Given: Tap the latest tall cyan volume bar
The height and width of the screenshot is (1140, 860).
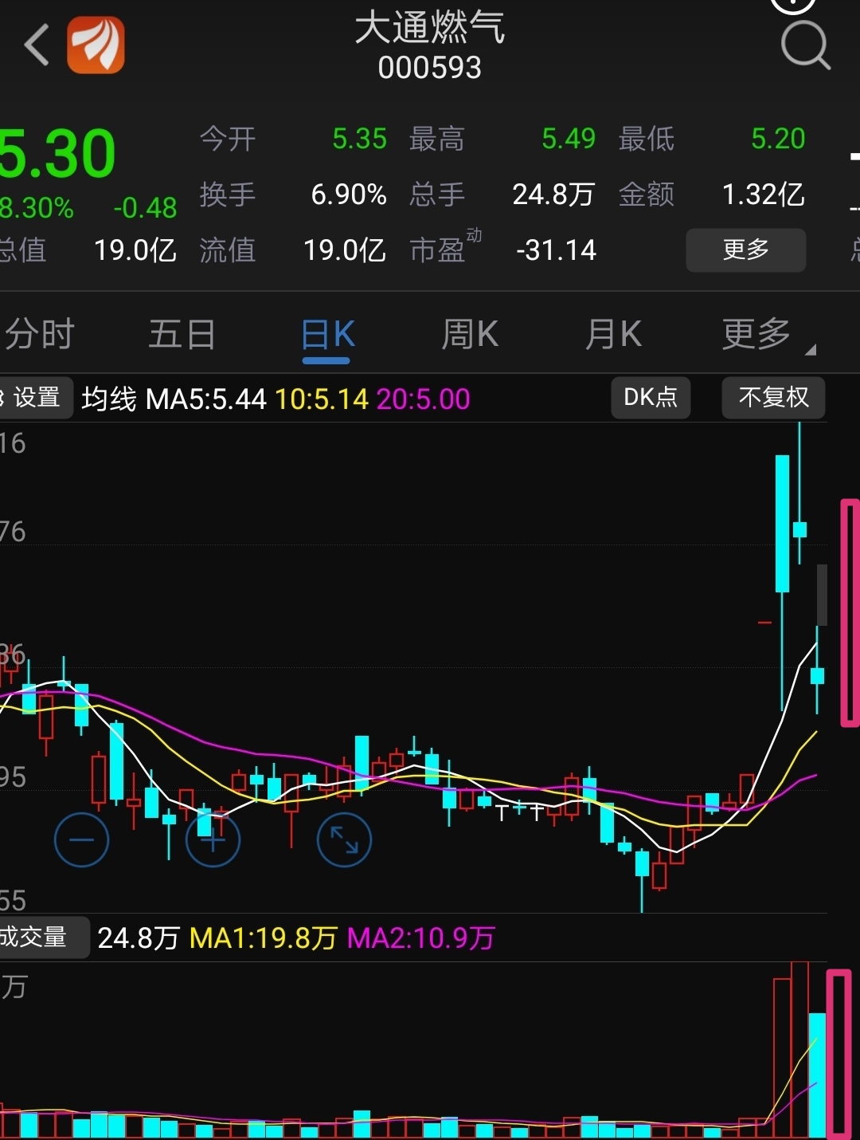Looking at the screenshot, I should [x=817, y=1075].
